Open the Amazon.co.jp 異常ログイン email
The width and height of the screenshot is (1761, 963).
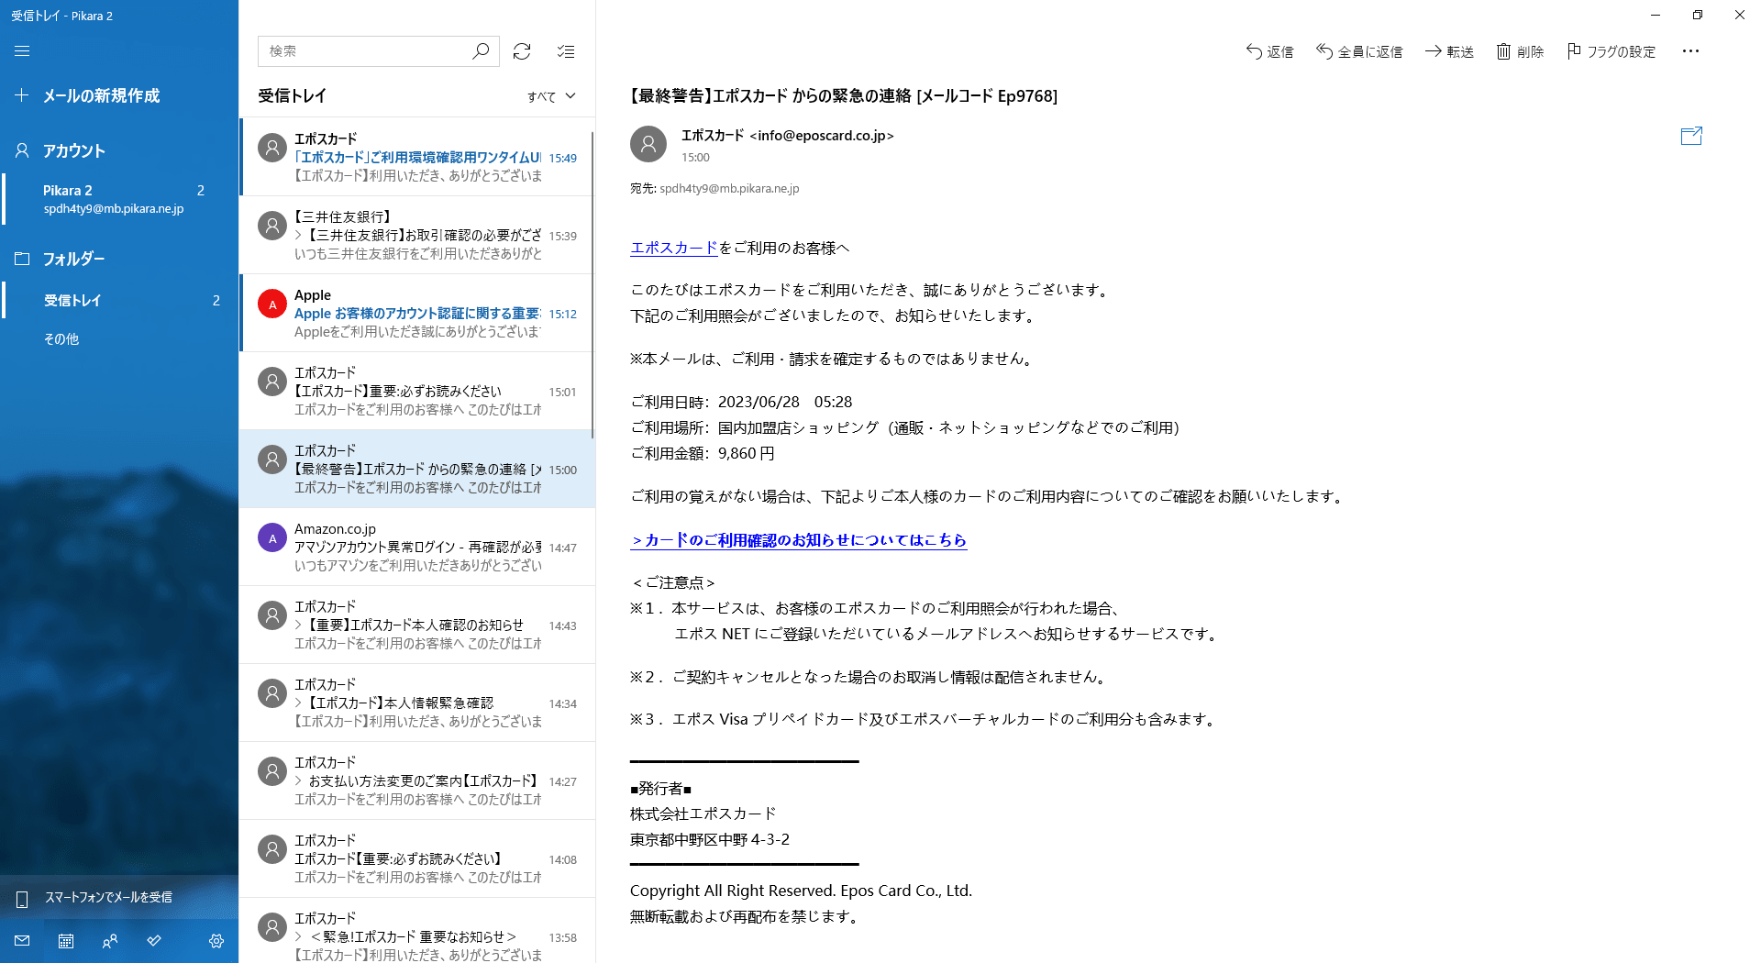tap(417, 547)
